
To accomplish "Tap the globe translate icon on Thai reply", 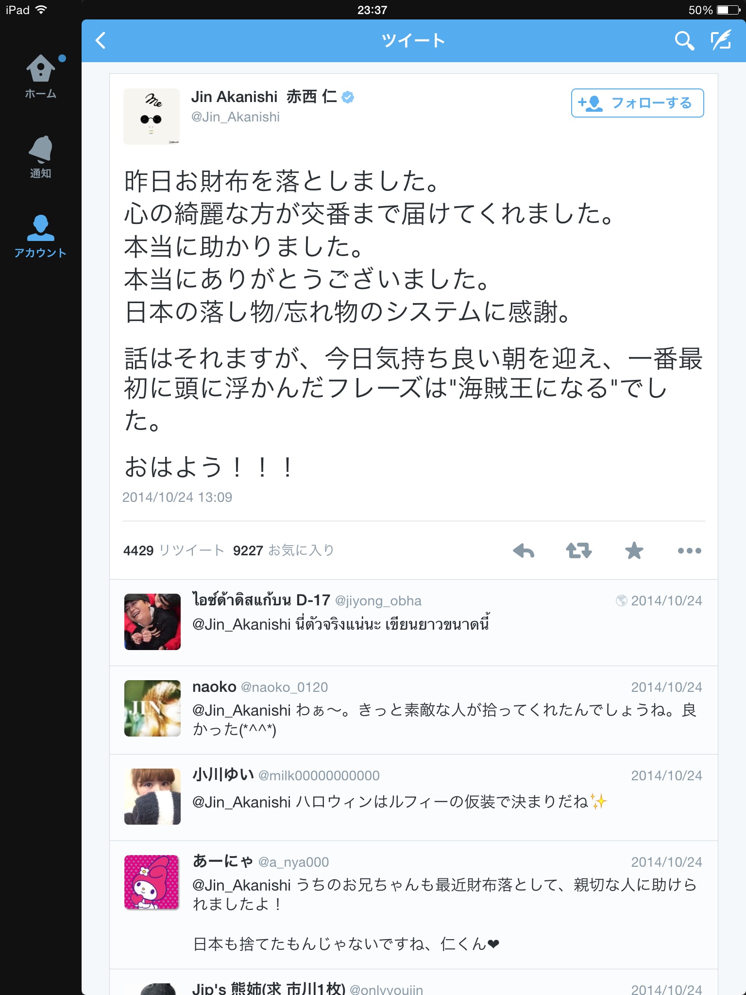I will pyautogui.click(x=621, y=601).
